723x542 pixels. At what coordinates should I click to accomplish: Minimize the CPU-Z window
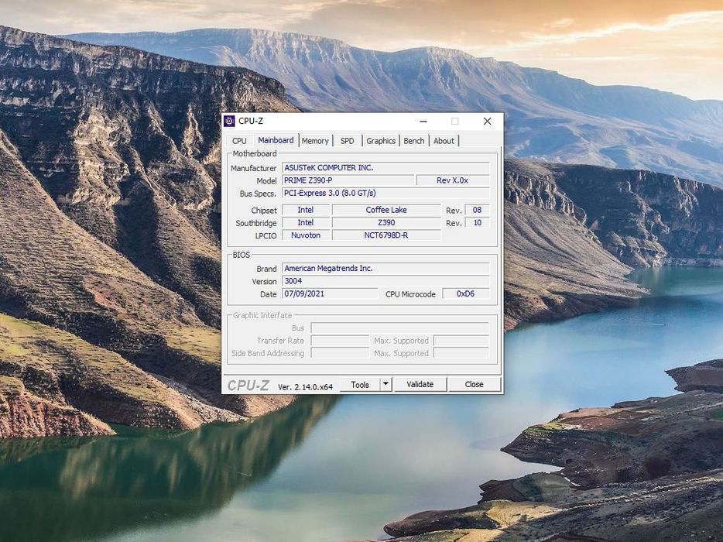tap(423, 122)
